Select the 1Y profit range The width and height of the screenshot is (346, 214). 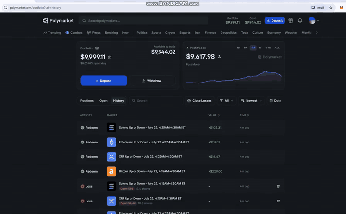pos(260,48)
